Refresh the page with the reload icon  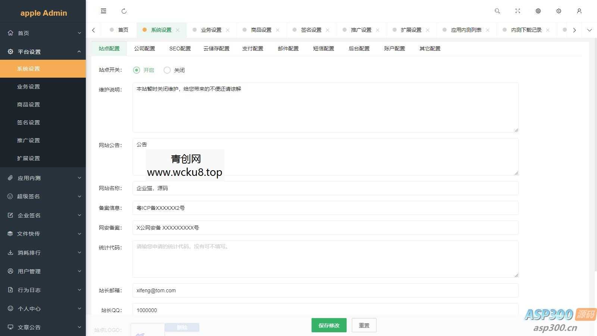coord(124,11)
